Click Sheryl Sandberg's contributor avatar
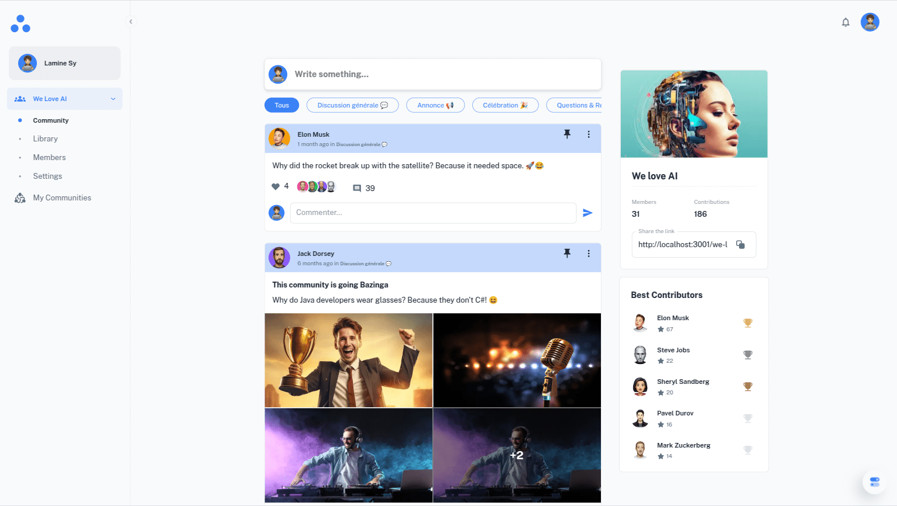897x506 pixels. click(x=640, y=386)
